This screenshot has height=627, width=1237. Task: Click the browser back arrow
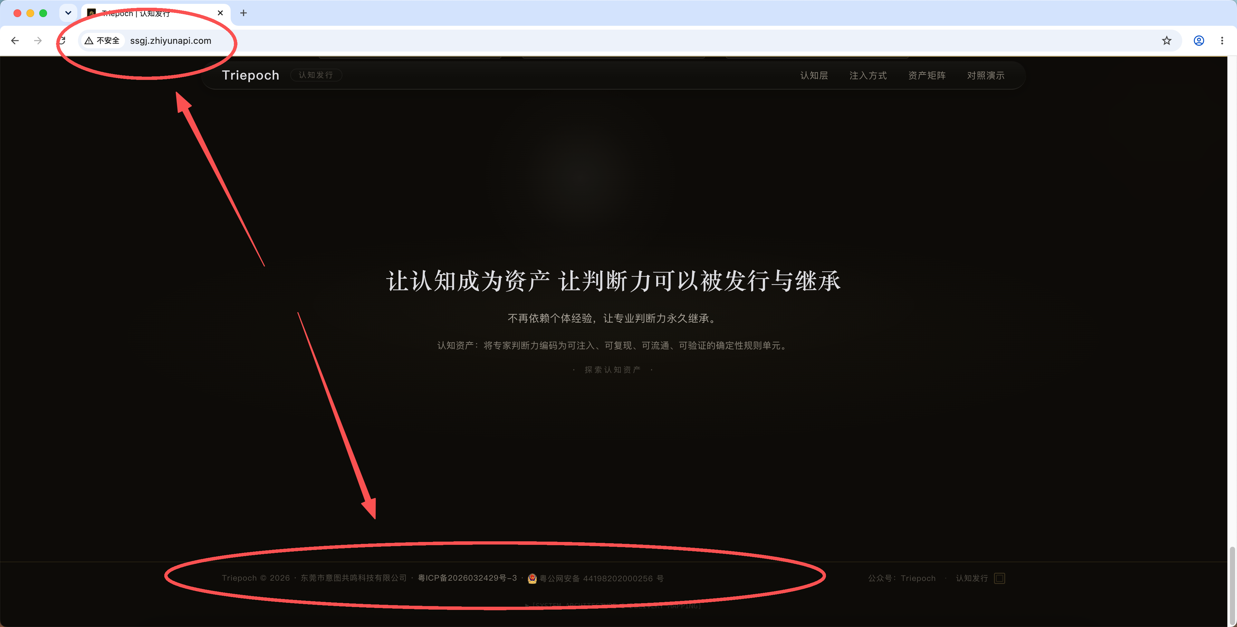click(15, 41)
